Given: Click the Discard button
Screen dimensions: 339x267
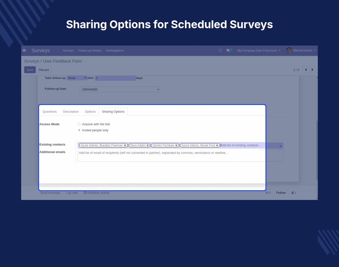Looking at the screenshot, I should (x=44, y=70).
